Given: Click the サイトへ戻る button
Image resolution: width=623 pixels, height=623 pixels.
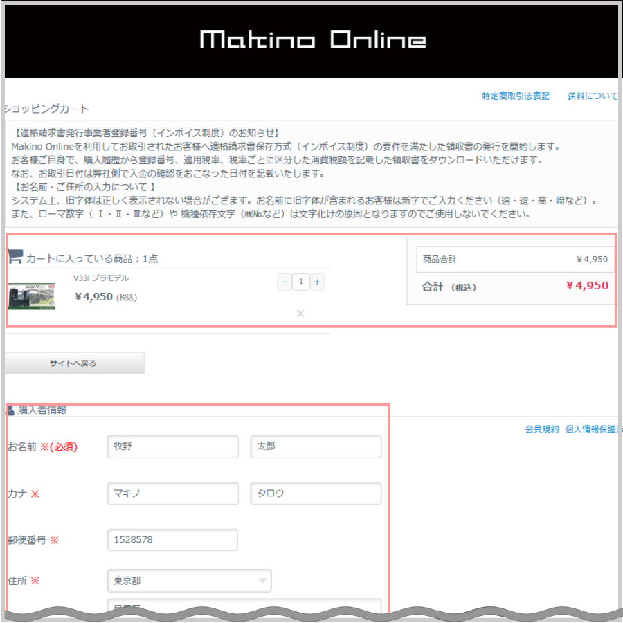Looking at the screenshot, I should (75, 363).
